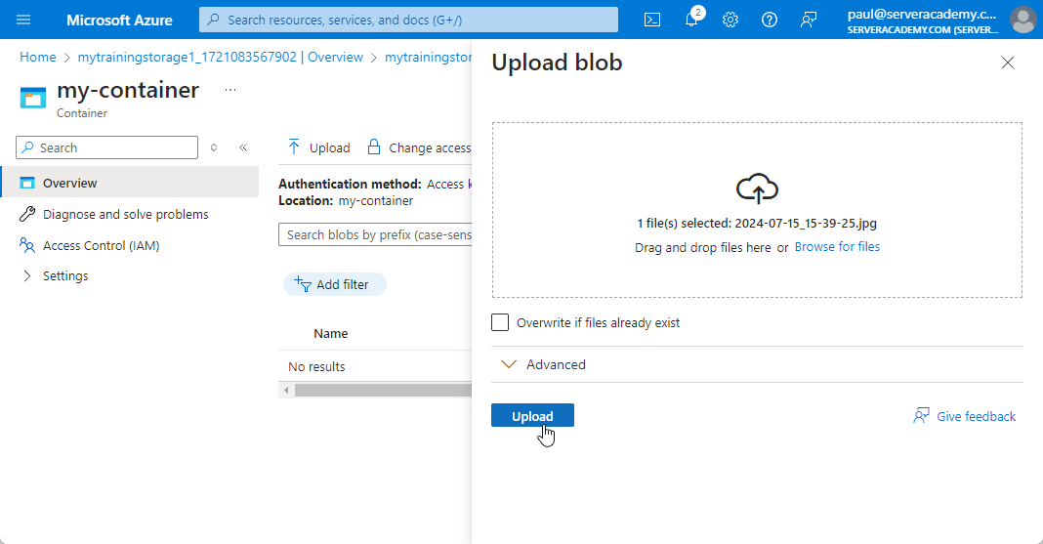Open Access Control (IAM) page
This screenshot has height=544, width=1043.
point(101,245)
